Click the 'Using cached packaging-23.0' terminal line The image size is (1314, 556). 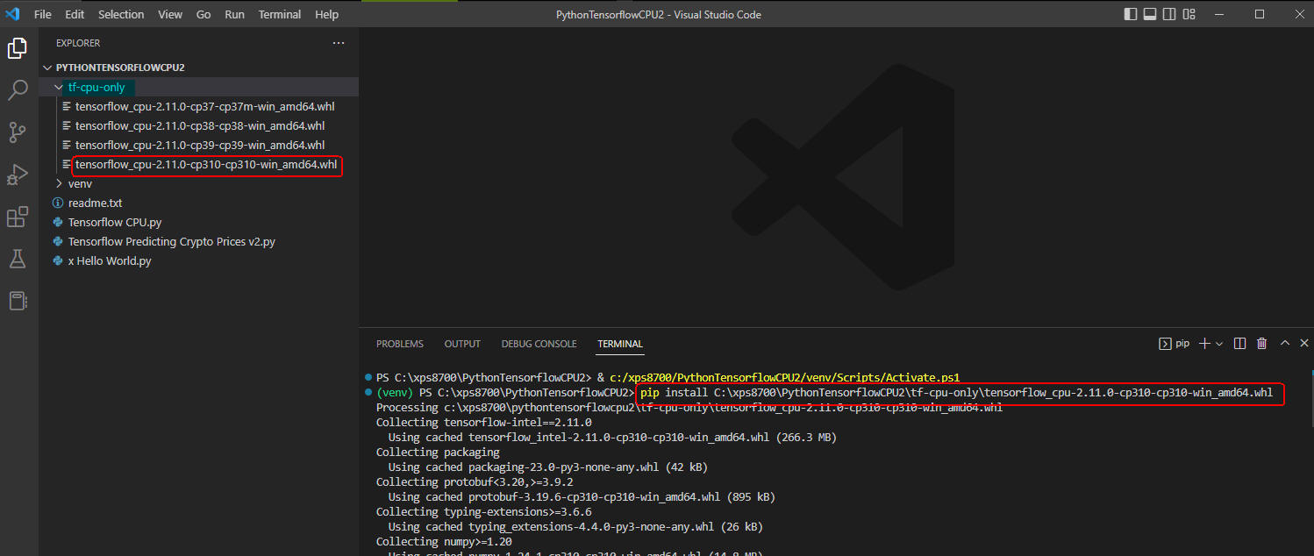[548, 467]
